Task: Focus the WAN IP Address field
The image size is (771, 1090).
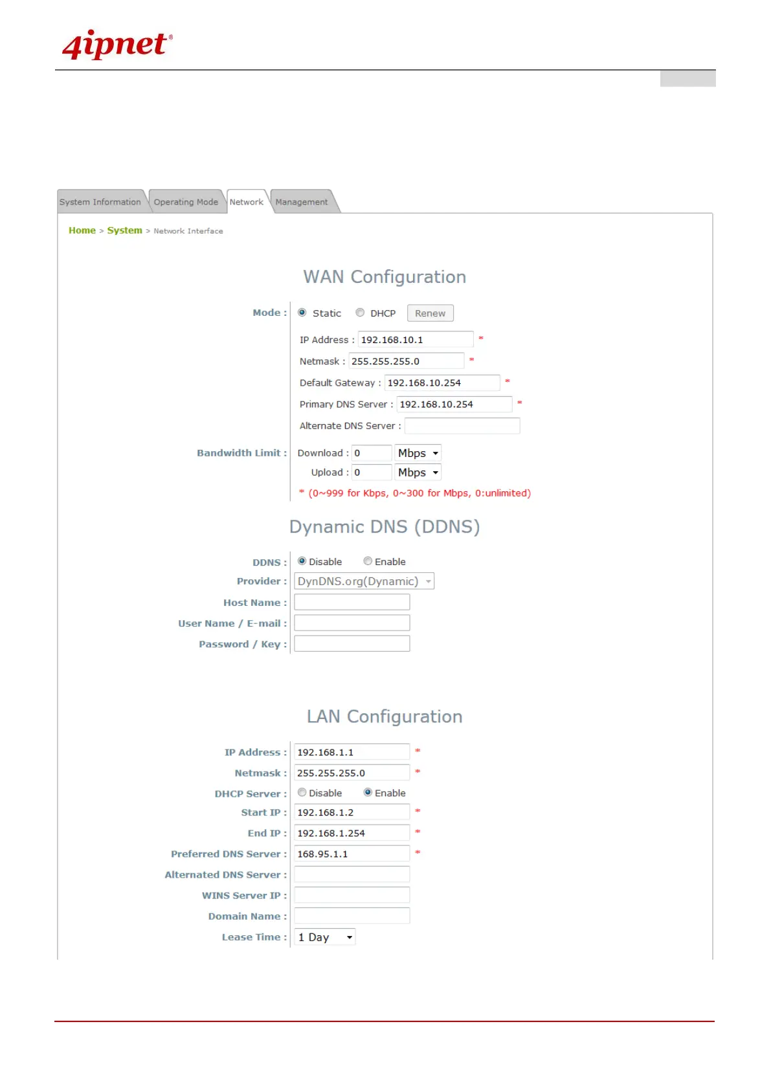Action: 416,340
